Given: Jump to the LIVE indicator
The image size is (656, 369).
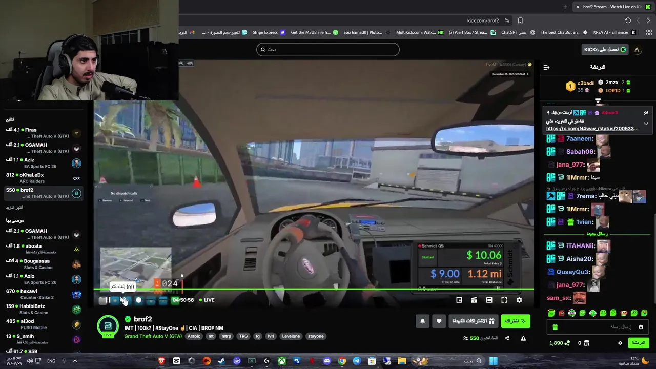Looking at the screenshot, I should [x=207, y=300].
